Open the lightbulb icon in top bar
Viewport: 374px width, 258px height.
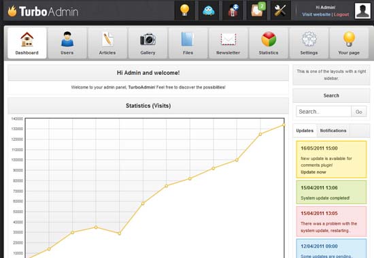[x=184, y=10]
